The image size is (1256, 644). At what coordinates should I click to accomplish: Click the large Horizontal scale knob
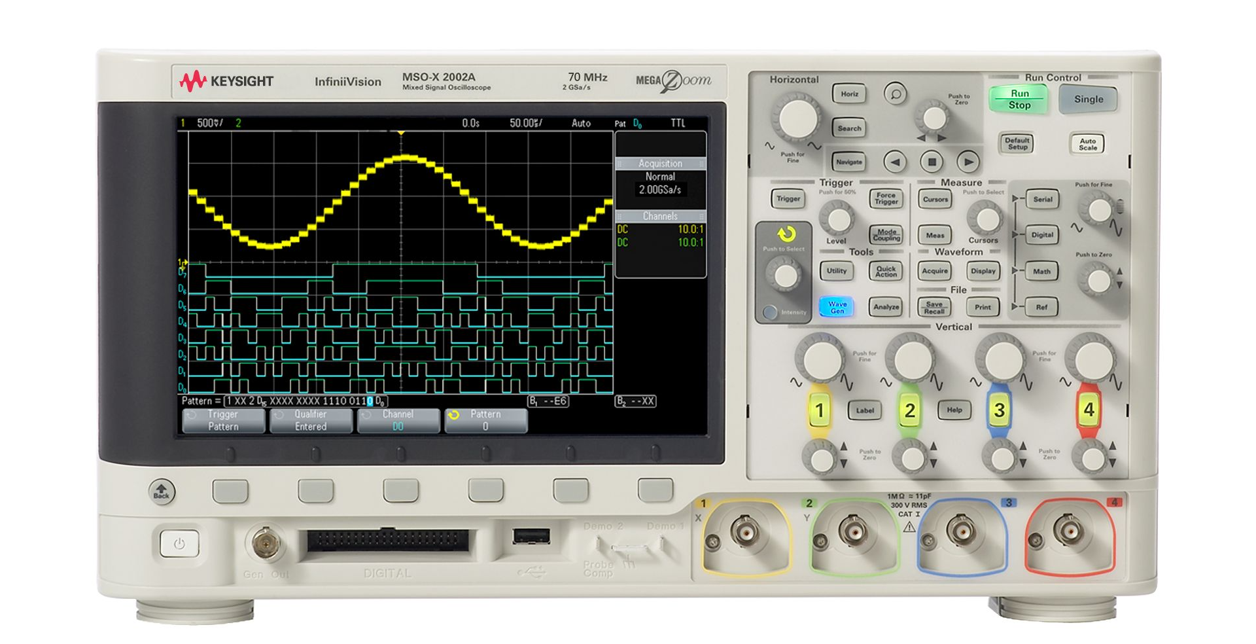[796, 118]
